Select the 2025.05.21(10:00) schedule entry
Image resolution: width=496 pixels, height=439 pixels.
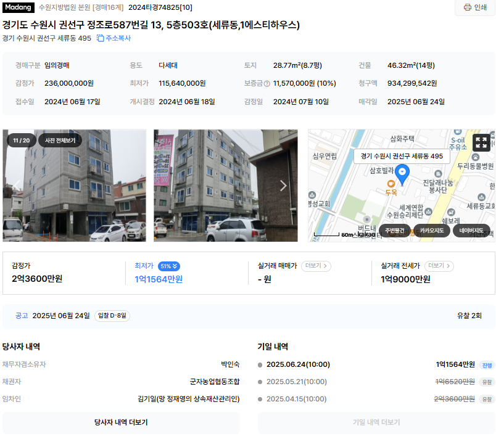click(x=296, y=382)
